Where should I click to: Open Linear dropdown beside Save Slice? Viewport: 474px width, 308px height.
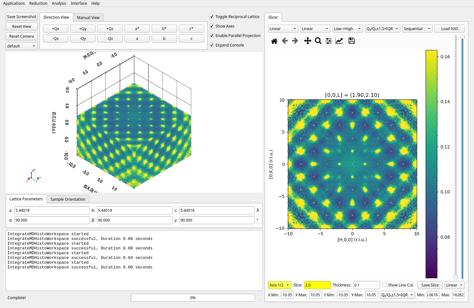pos(454,285)
